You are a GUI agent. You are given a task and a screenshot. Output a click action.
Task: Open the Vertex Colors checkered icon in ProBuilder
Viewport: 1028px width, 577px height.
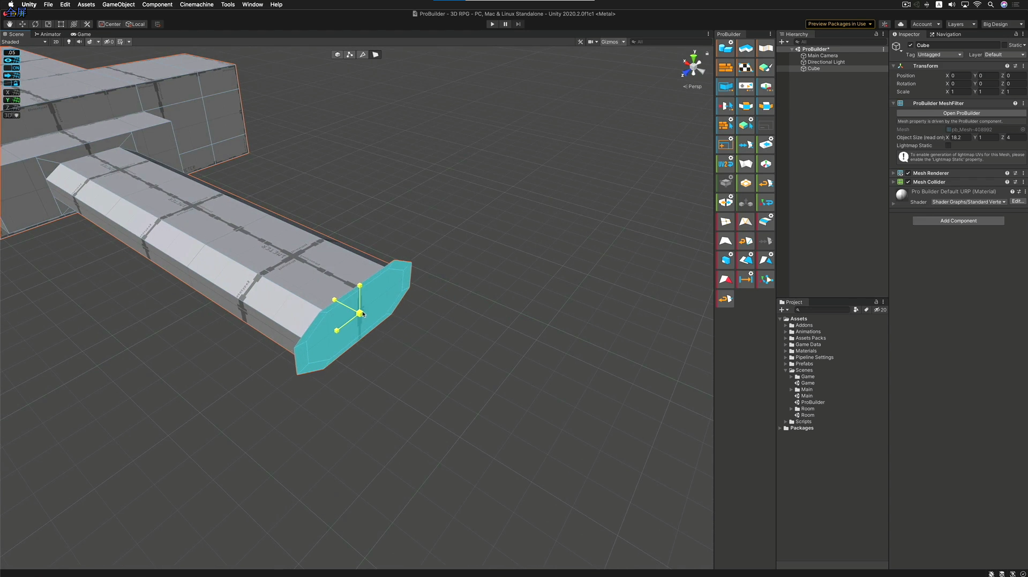(745, 67)
